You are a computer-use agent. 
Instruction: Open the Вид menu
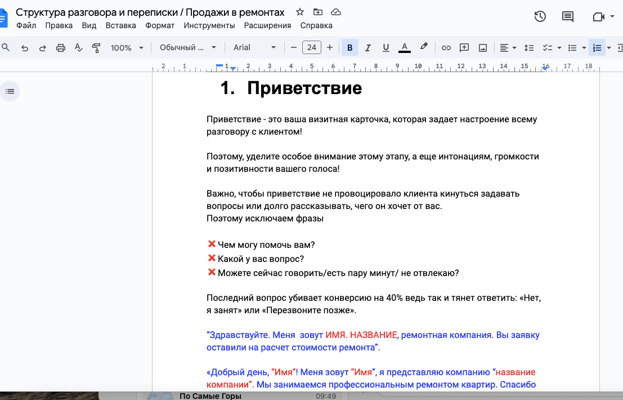pyautogui.click(x=89, y=25)
